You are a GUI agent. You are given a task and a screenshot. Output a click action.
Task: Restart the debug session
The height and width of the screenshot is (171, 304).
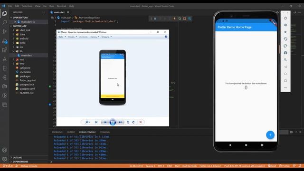(180, 19)
